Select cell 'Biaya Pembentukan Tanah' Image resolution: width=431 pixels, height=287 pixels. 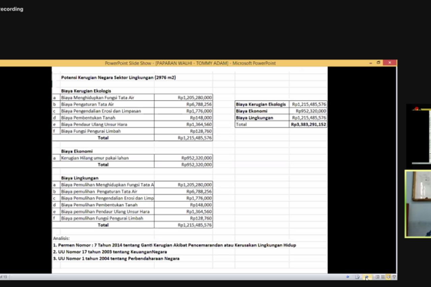(107, 118)
